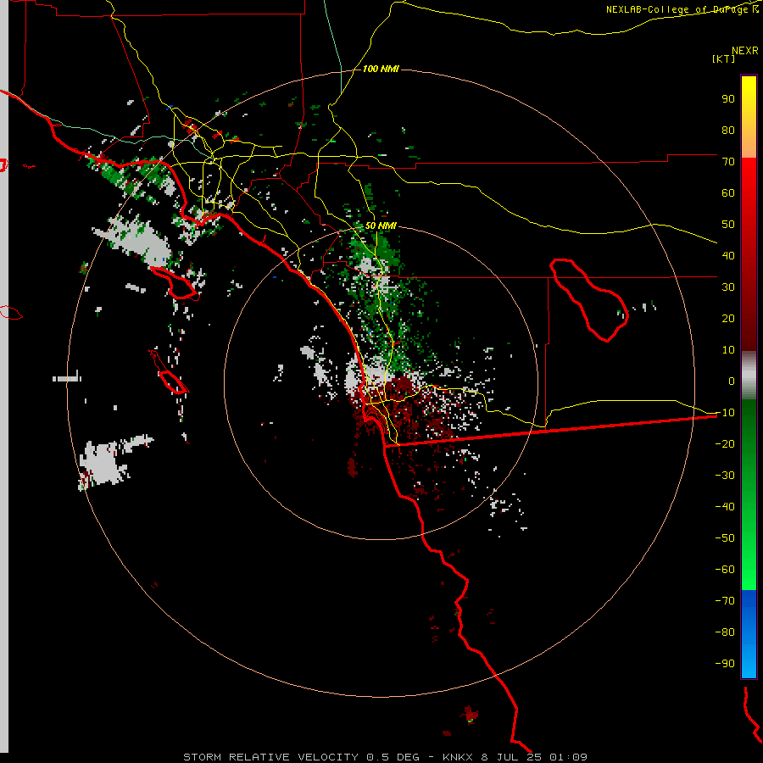Click the 0 tick label on velocity scale
The width and height of the screenshot is (763, 763).
pyautogui.click(x=732, y=381)
